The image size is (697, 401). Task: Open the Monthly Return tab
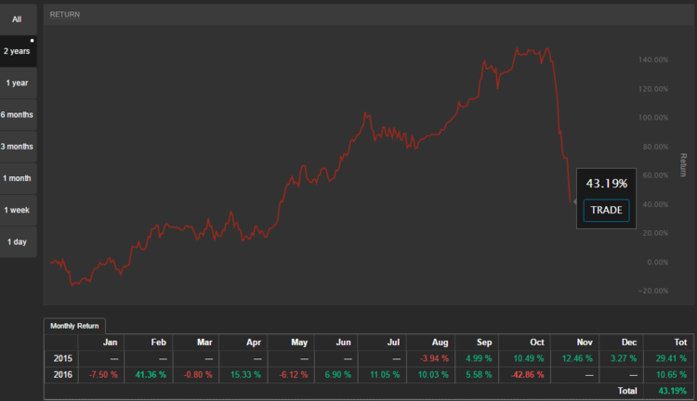click(75, 326)
